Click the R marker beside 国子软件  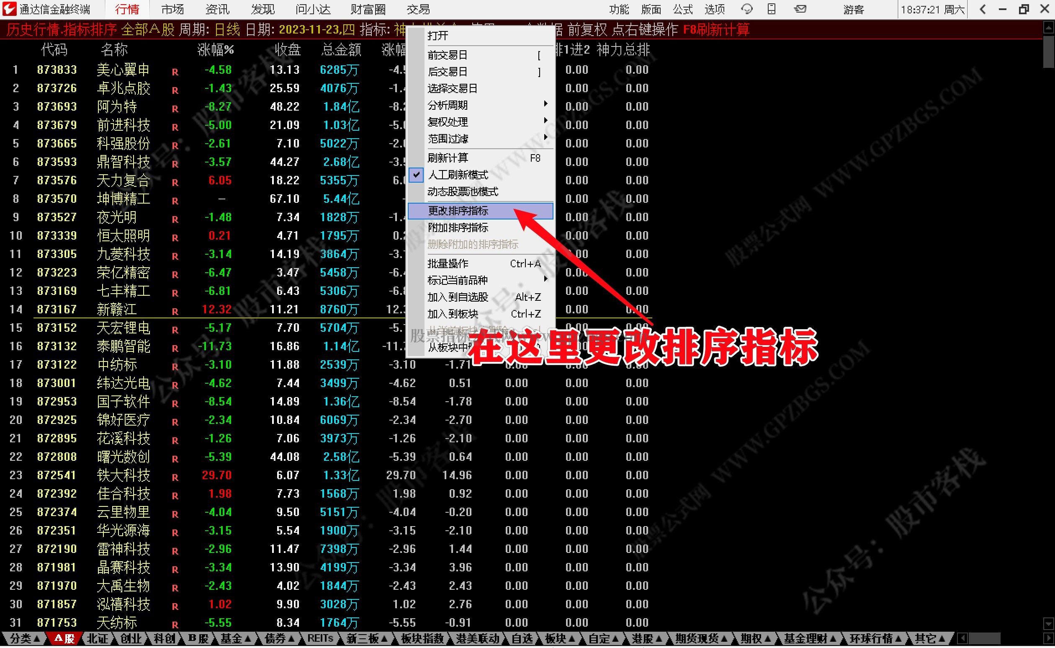(x=175, y=404)
